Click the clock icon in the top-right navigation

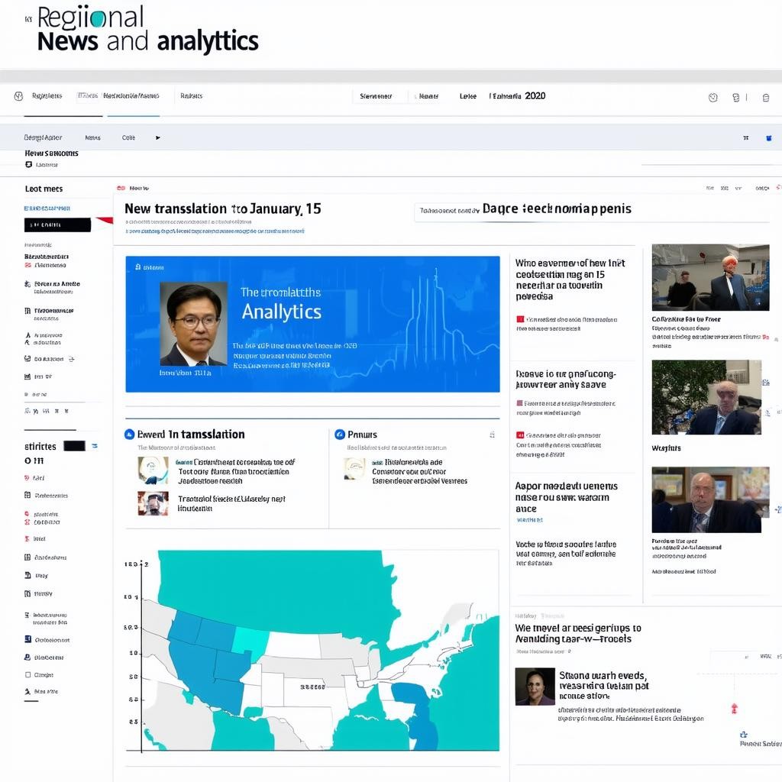point(713,97)
